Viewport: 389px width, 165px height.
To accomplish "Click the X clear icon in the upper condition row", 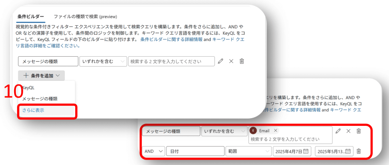I will coord(231,62).
